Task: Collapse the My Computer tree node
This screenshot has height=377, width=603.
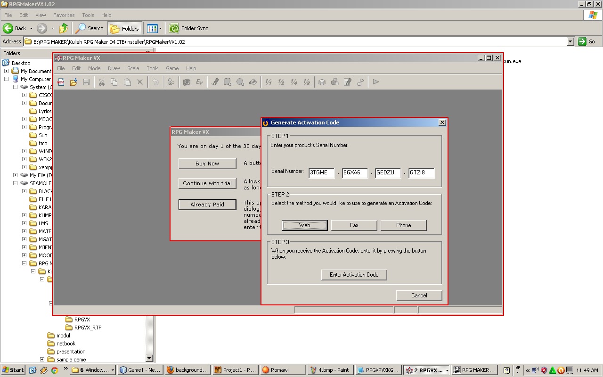Action: pyautogui.click(x=7, y=79)
